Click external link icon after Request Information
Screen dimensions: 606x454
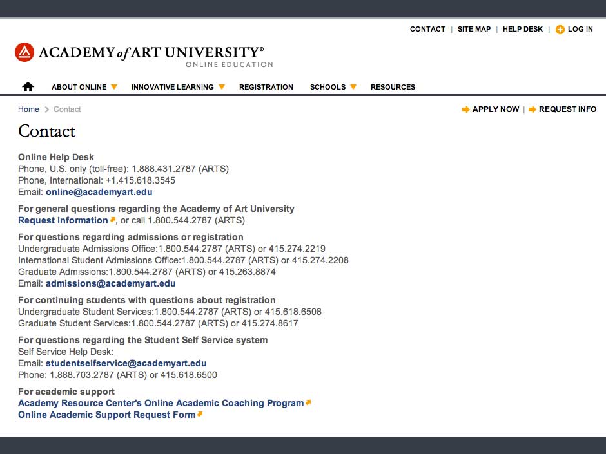pyautogui.click(x=113, y=220)
